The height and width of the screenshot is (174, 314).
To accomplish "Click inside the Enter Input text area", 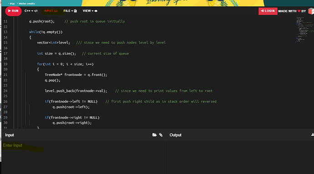I will tap(84, 157).
